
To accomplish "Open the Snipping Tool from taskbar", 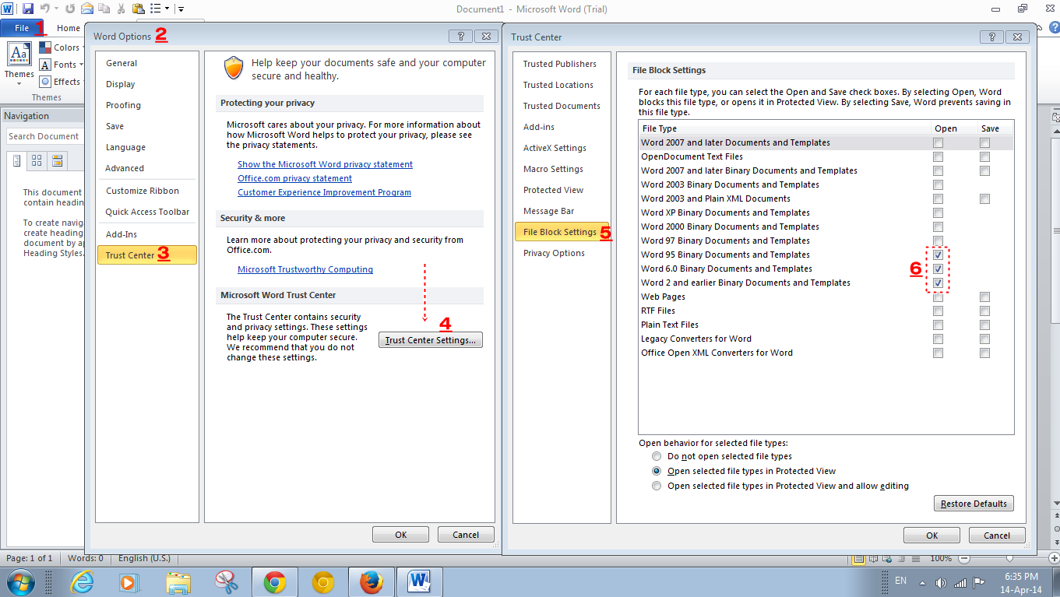I will 226,581.
